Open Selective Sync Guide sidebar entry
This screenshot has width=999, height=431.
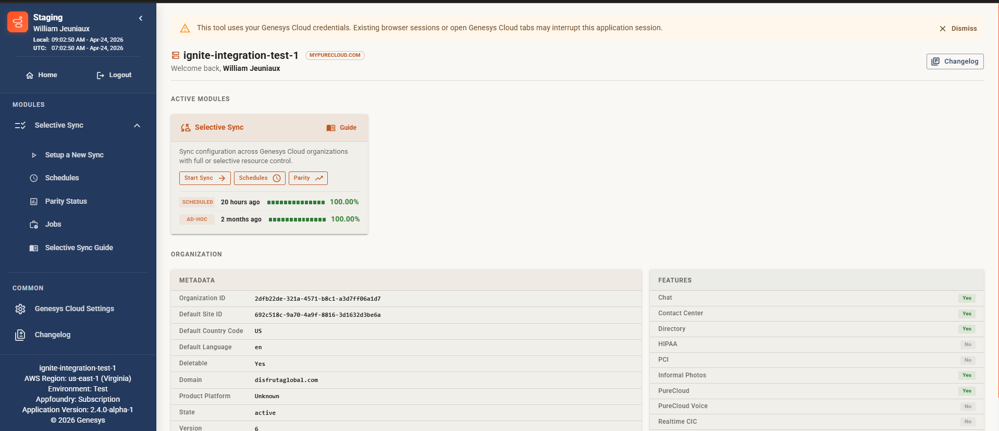click(79, 248)
